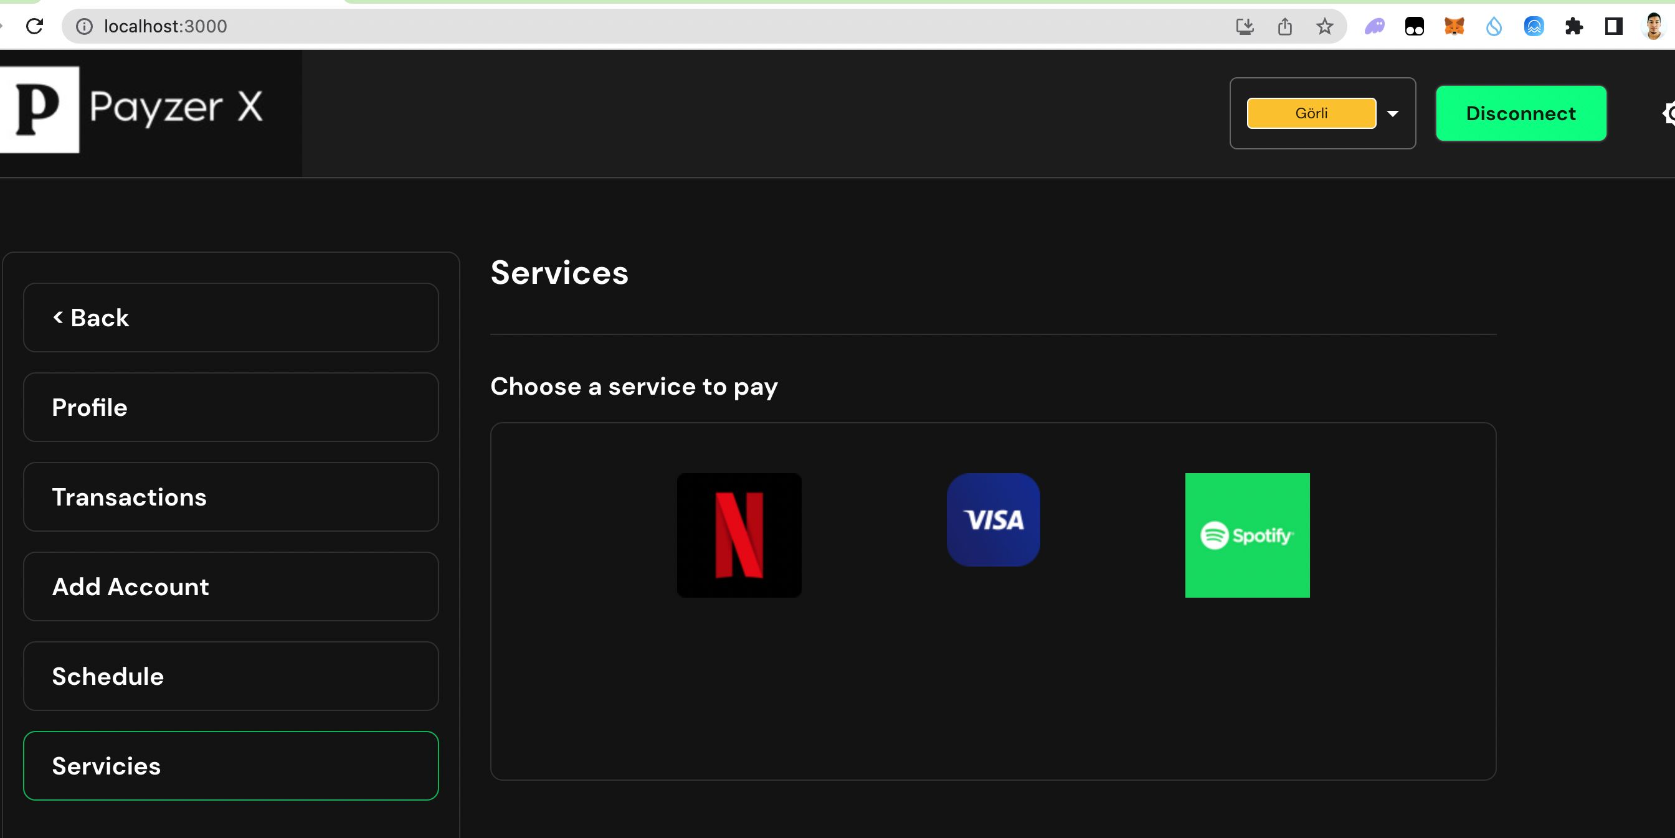Pick the Spotify service tile
The height and width of the screenshot is (838, 1675).
(1247, 535)
